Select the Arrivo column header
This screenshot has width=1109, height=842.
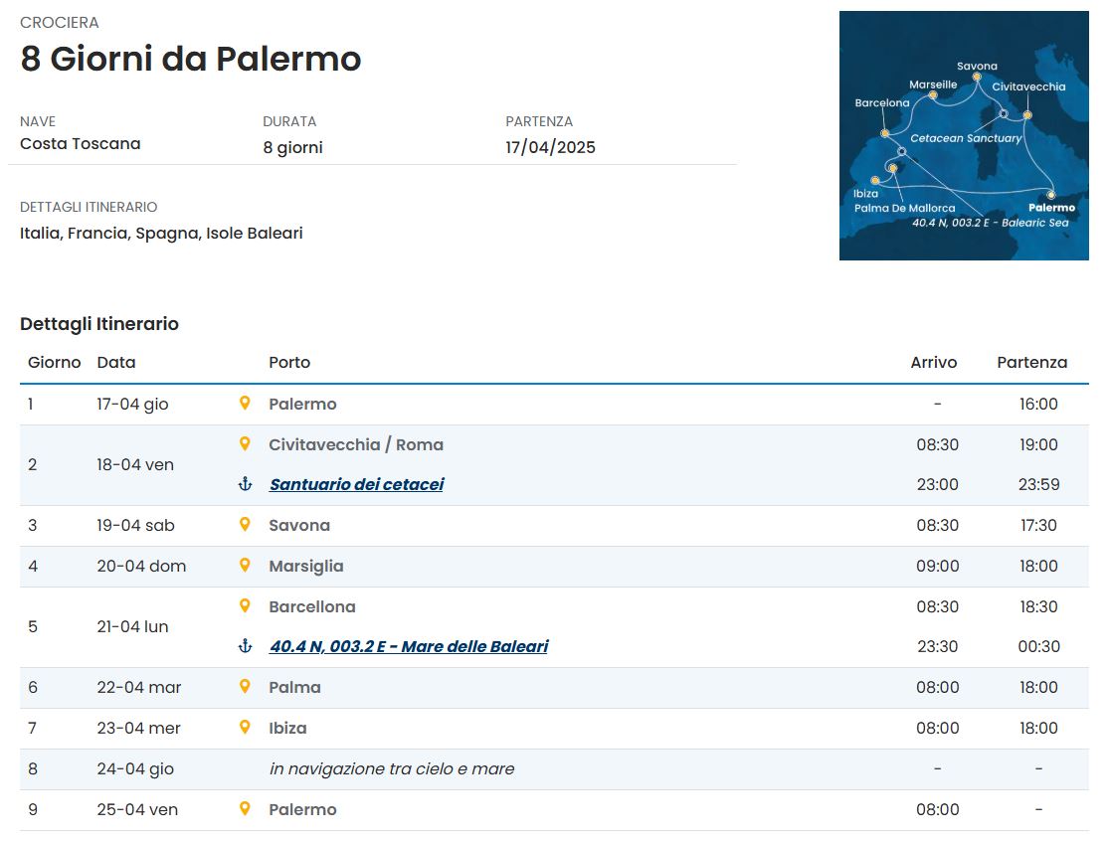934,362
